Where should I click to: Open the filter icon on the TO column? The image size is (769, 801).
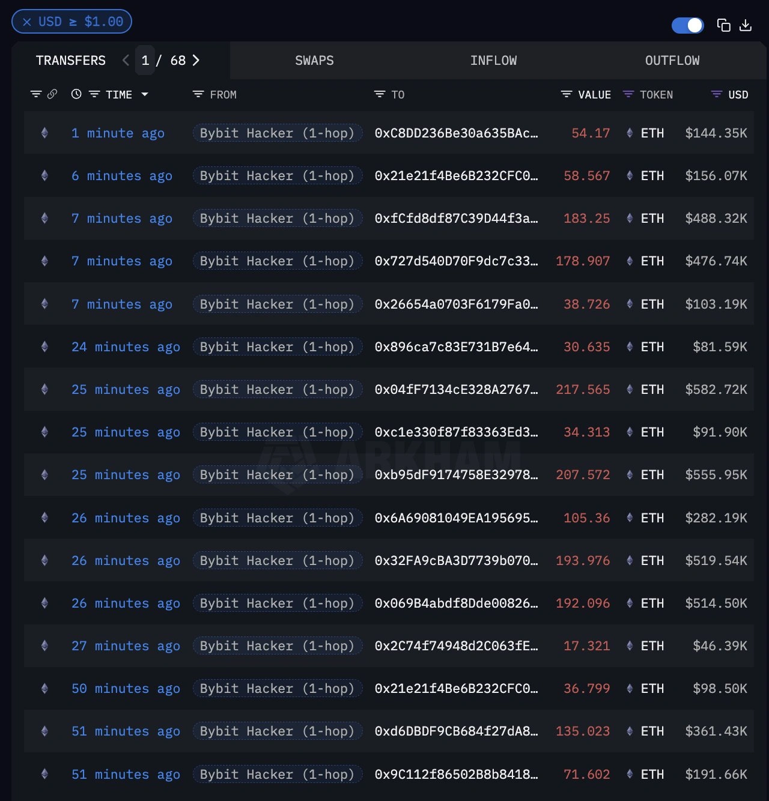(379, 94)
